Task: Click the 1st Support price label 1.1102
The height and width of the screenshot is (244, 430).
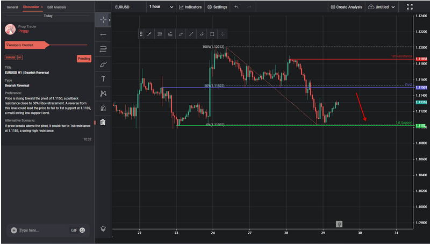Action: (421, 126)
